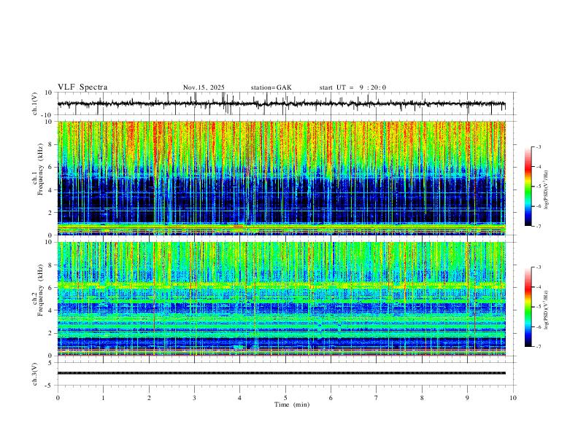Click the 'ch.3(V)' axis label
The image size is (578, 446).
click(x=35, y=375)
